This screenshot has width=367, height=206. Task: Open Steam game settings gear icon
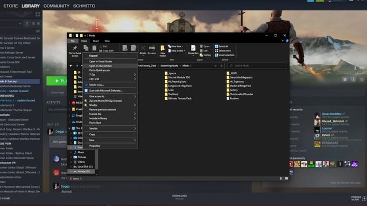click(345, 80)
